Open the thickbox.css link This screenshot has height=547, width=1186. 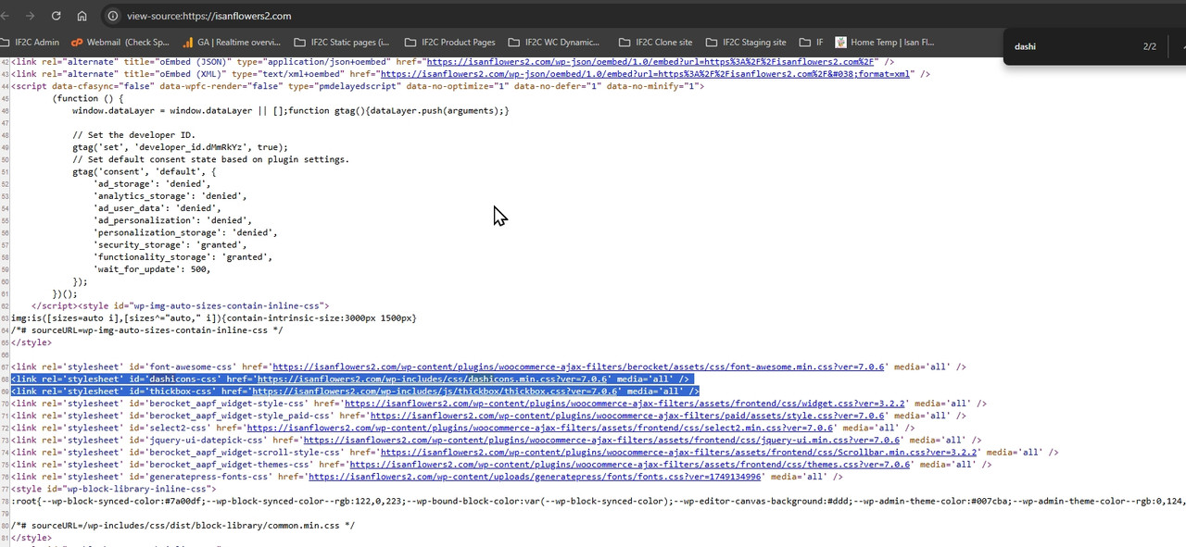coord(435,392)
